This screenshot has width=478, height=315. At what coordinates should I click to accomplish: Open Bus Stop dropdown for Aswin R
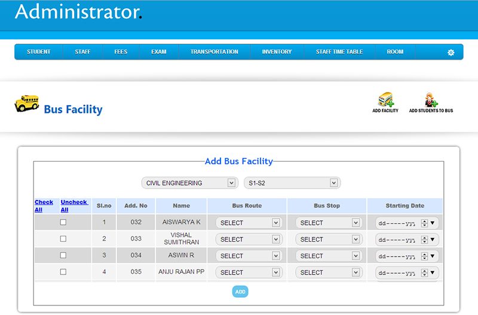[329, 256]
